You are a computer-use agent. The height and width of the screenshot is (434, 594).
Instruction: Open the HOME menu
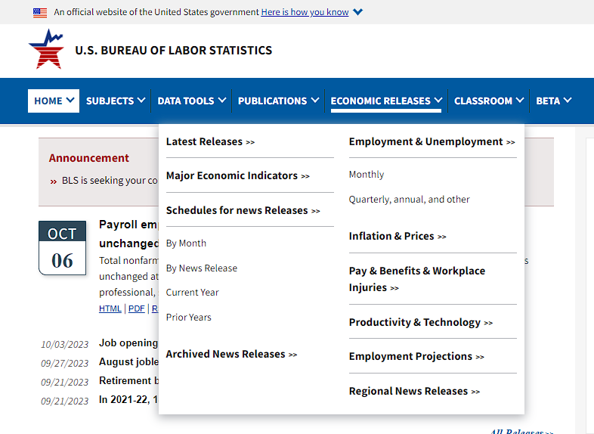[x=54, y=101]
